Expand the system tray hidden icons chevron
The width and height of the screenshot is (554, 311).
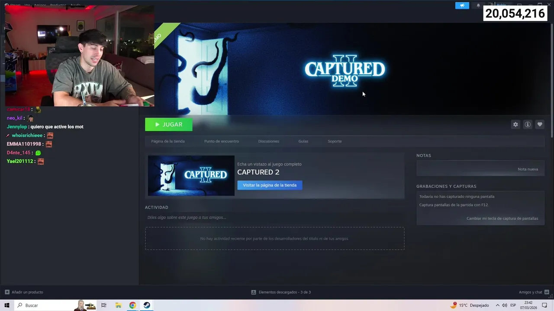(497, 305)
